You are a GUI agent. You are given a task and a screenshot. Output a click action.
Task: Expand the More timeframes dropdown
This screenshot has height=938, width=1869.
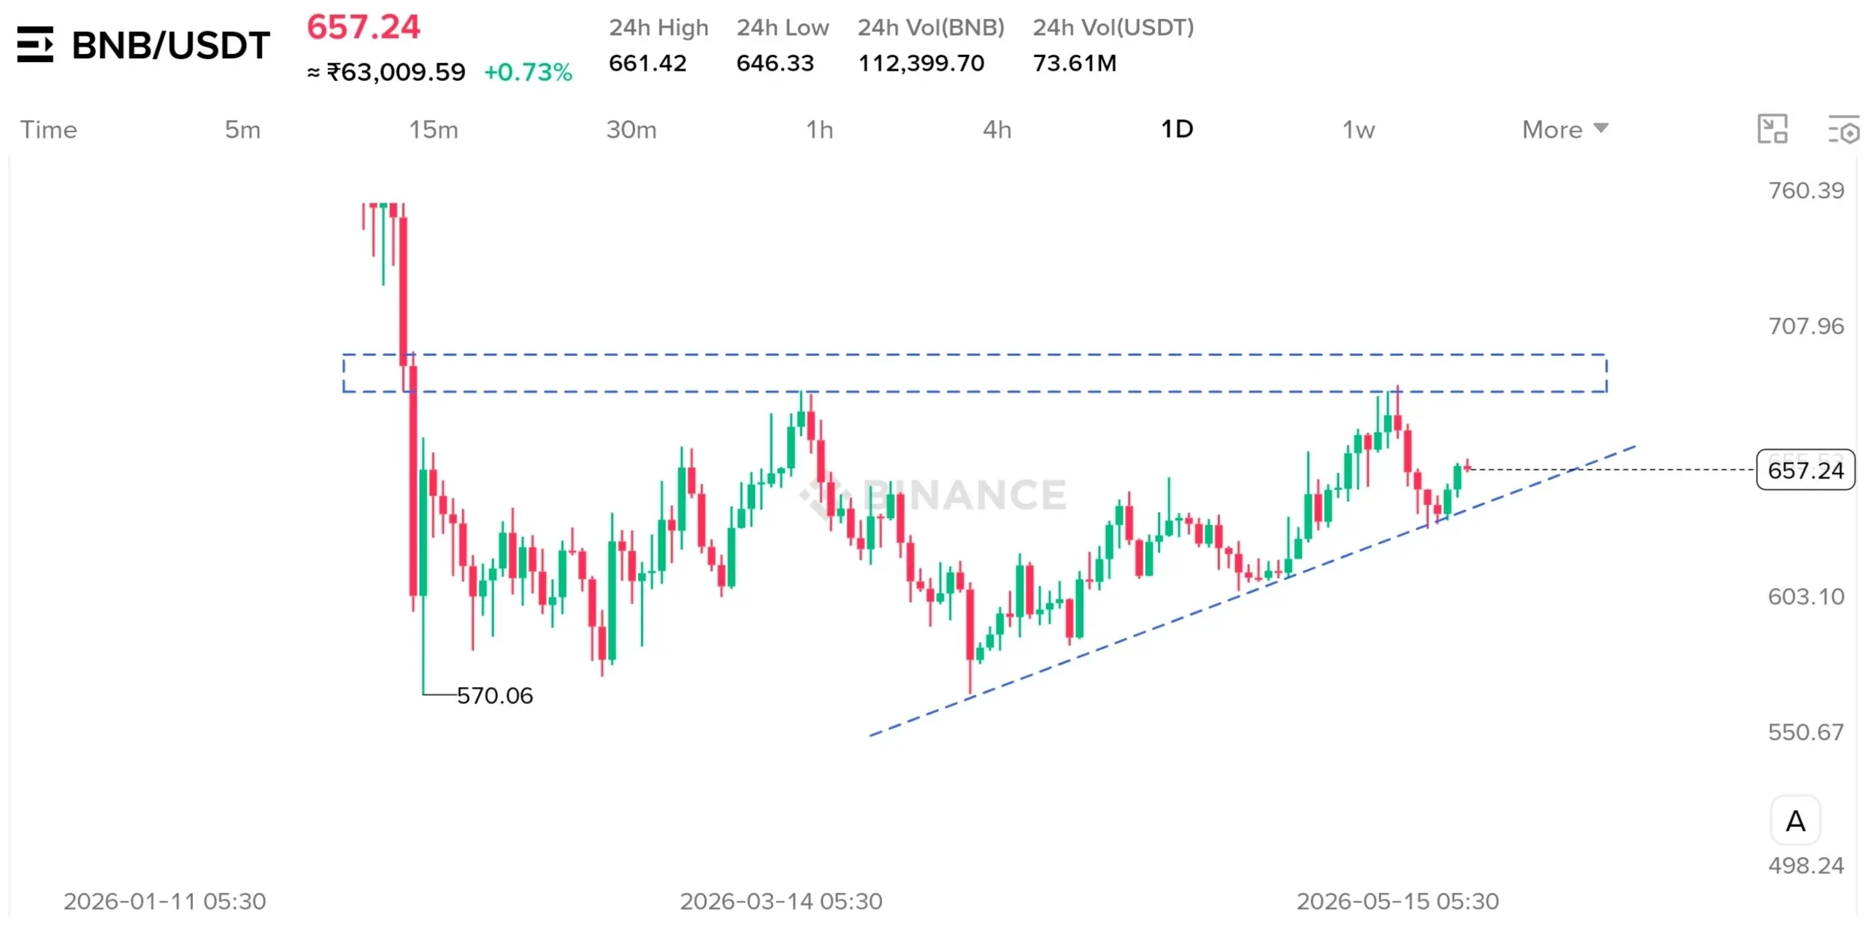click(1565, 129)
